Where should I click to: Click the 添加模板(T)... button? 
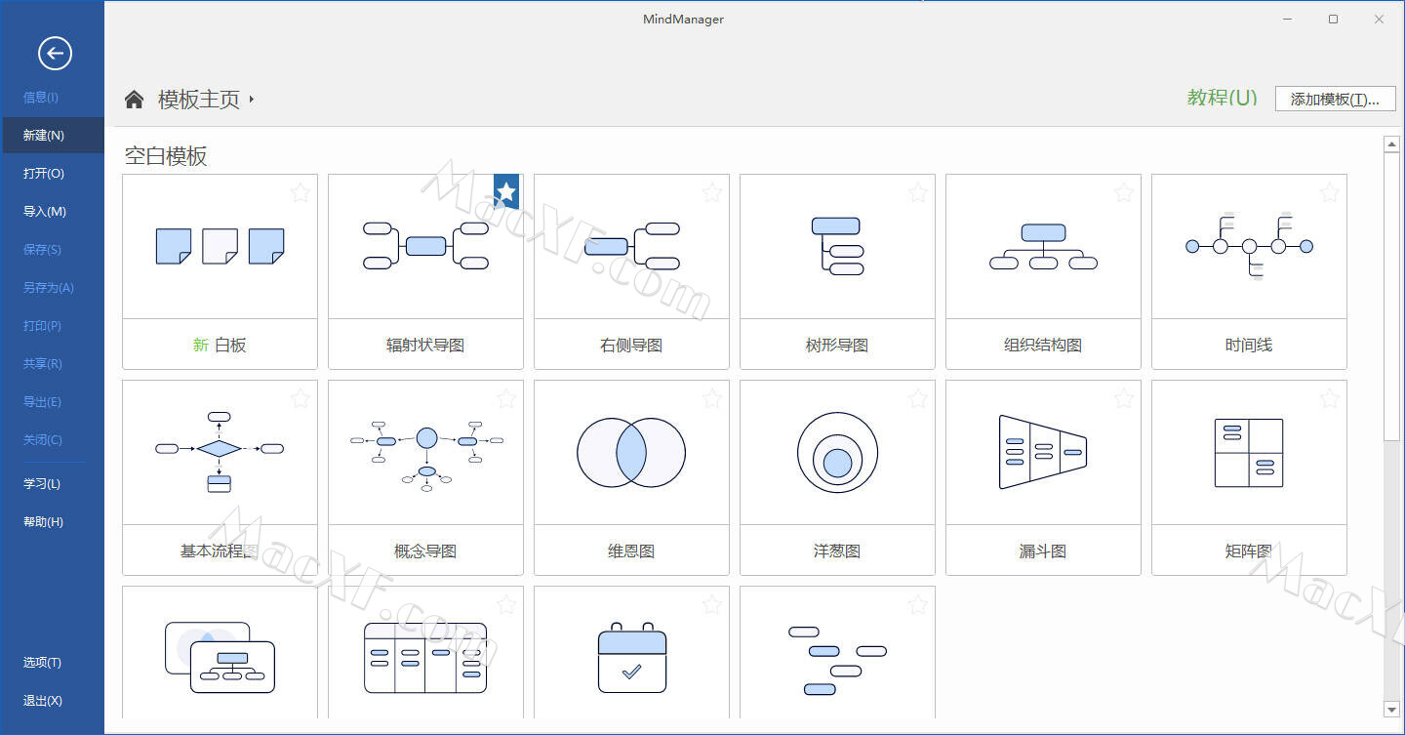(x=1335, y=99)
